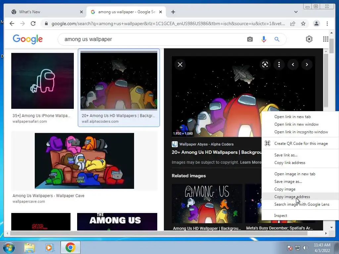
Task: Close the What's New tab
Action: click(81, 12)
